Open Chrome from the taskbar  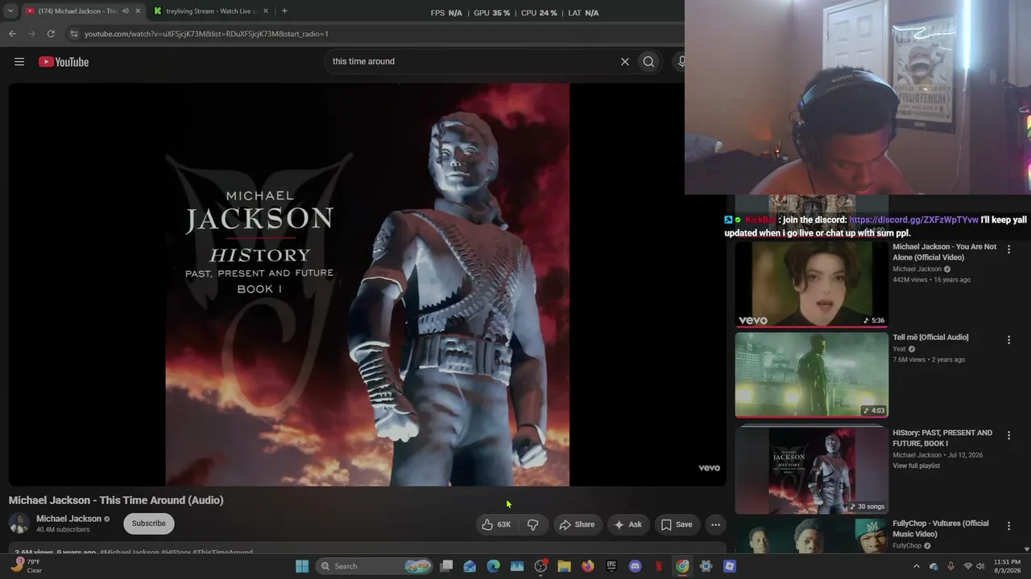point(682,566)
